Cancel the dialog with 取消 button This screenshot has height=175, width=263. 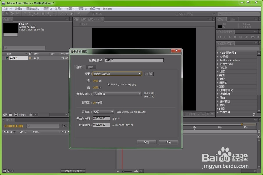pos(168,142)
